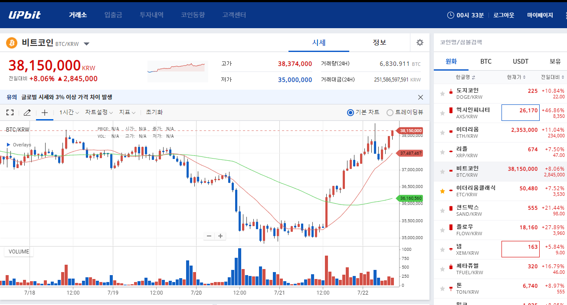Image resolution: width=567 pixels, height=305 pixels.
Task: Close the 유의 price difference notice
Action: [x=420, y=97]
